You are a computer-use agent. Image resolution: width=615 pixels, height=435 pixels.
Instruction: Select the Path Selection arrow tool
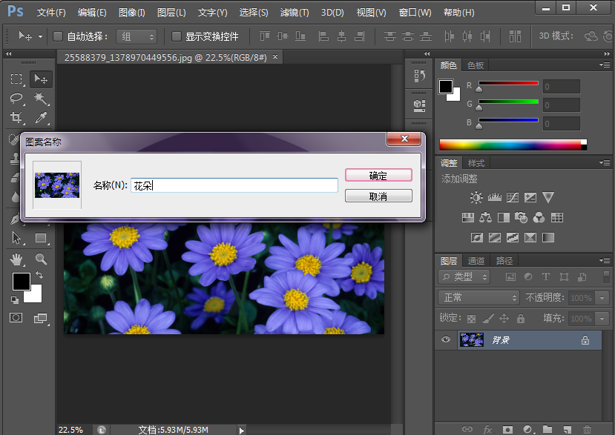[16, 238]
